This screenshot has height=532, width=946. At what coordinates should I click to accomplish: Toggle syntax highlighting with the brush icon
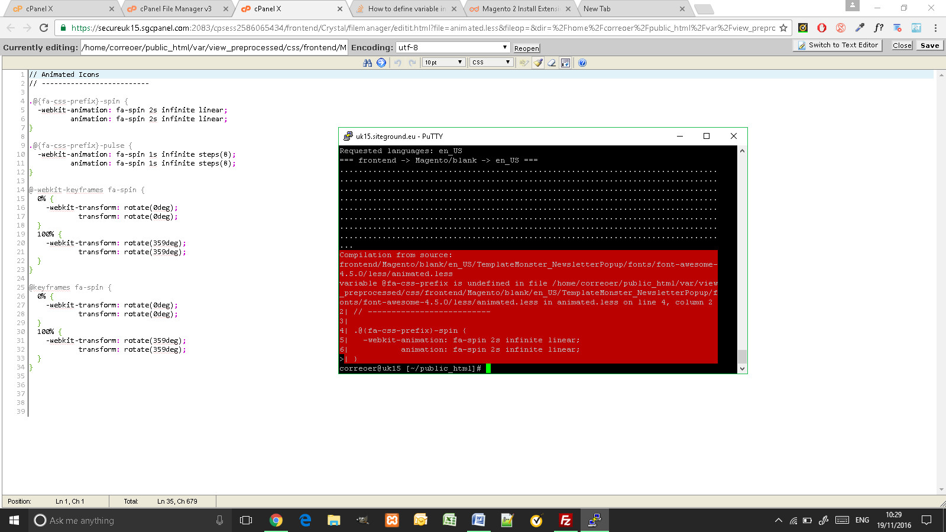538,63
